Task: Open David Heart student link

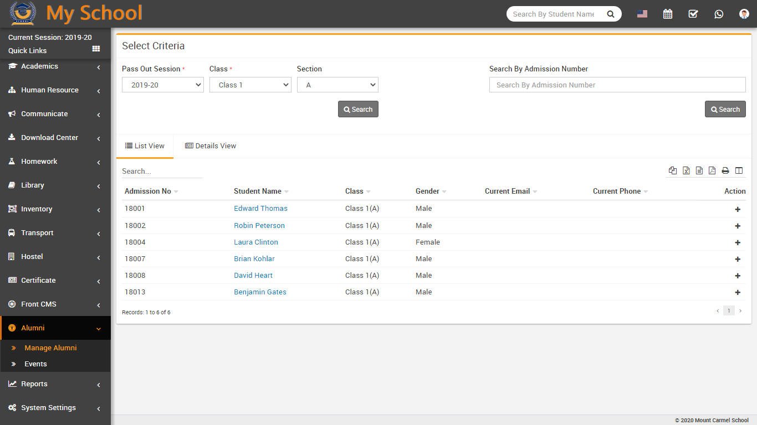Action: tap(253, 275)
